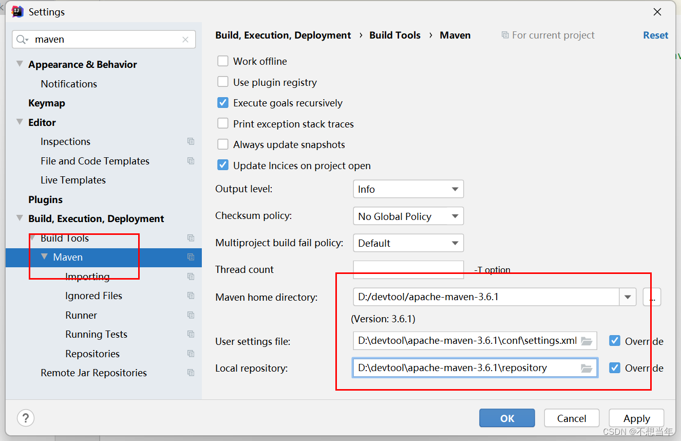681x441 pixels.
Task: Enable Work offline checkbox
Action: click(x=223, y=61)
